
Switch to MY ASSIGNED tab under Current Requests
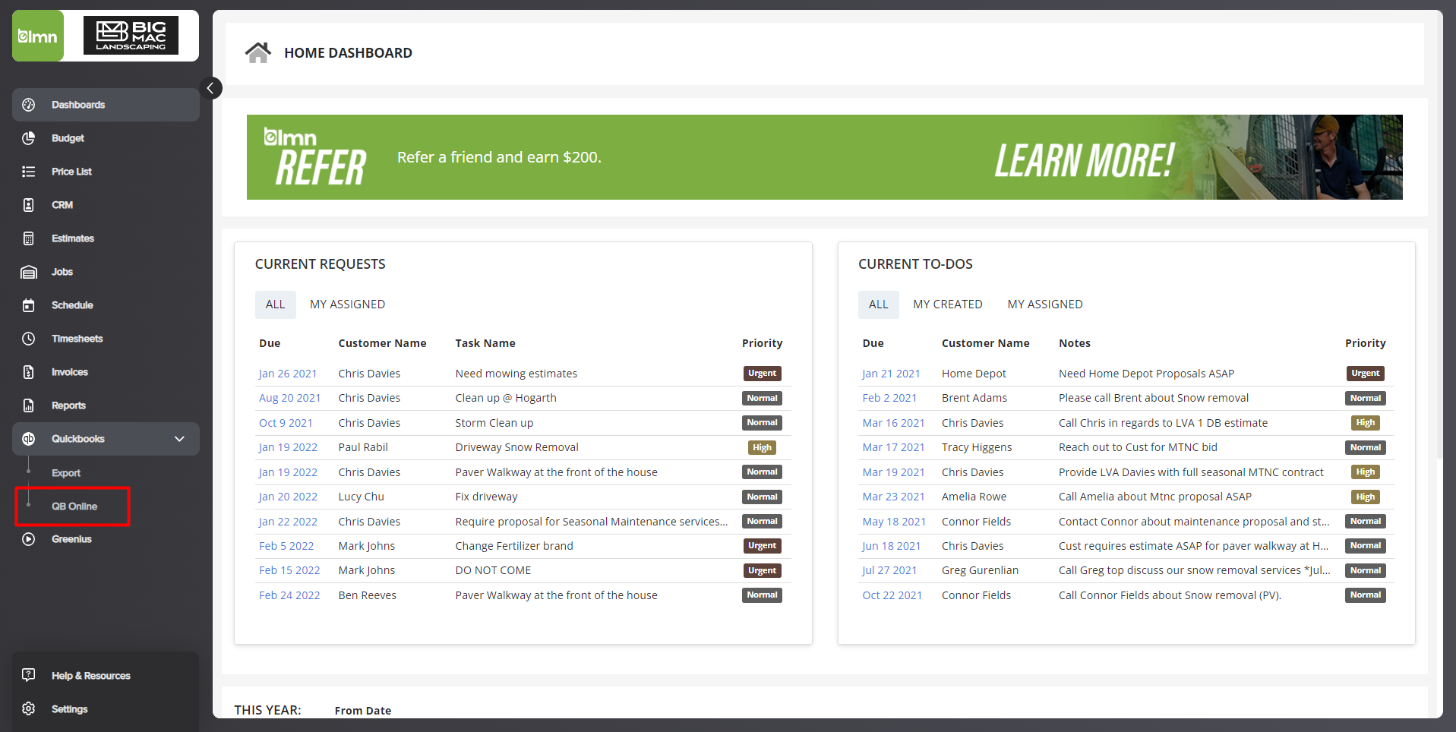[347, 304]
